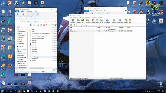Click the horizontal scrollbar in Bandicam file list
This screenshot has width=166, height=93.
(37, 68)
